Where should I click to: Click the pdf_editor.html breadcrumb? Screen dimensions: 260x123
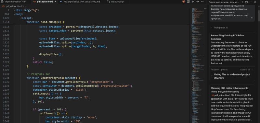pos(13,6)
